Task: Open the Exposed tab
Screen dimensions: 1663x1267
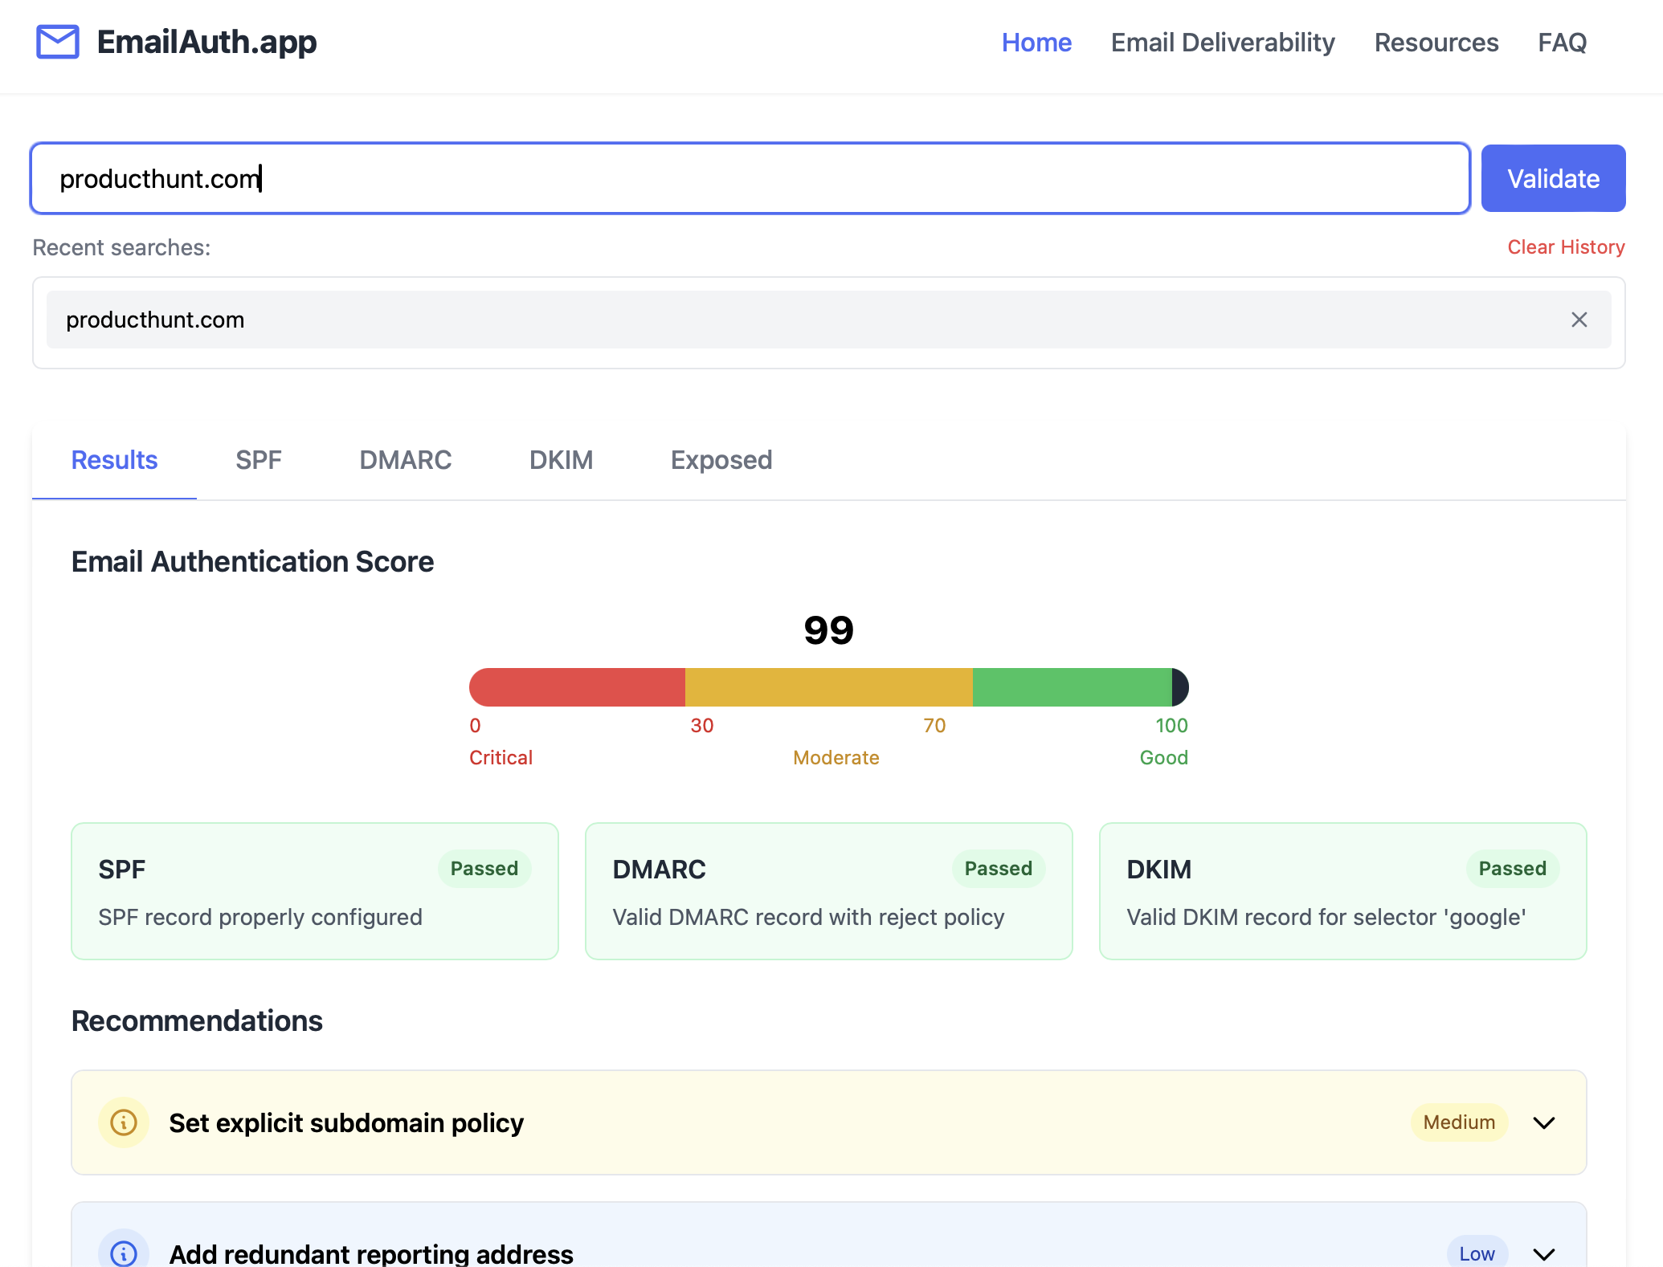Action: [x=721, y=460]
